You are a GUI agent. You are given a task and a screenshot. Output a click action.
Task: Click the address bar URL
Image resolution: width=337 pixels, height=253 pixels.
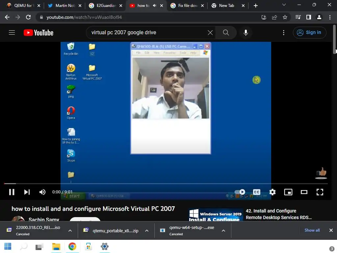point(84,17)
